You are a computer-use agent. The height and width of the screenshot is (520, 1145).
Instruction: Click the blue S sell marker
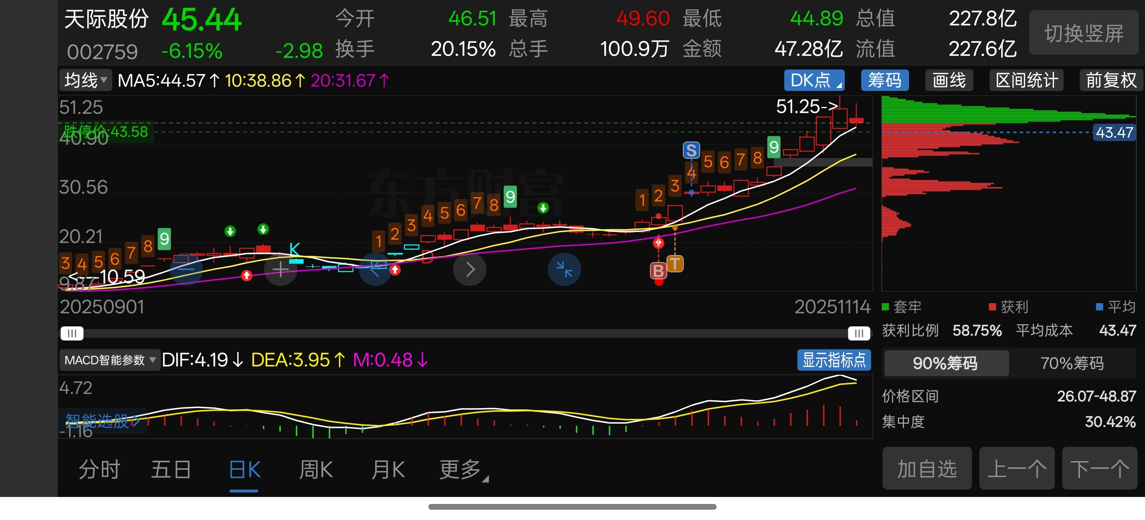(691, 151)
